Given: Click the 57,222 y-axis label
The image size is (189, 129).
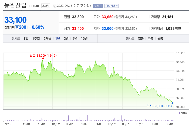Looking at the screenshot, I should (180, 53).
